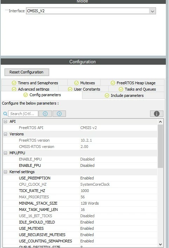Collapse the Versions section
Viewport: 169px width, 248px height.
5,134
